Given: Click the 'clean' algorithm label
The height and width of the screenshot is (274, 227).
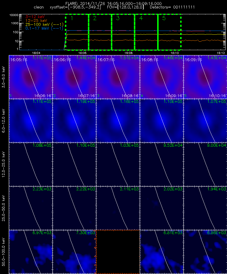Looking at the screenshot, I should tap(39, 7).
